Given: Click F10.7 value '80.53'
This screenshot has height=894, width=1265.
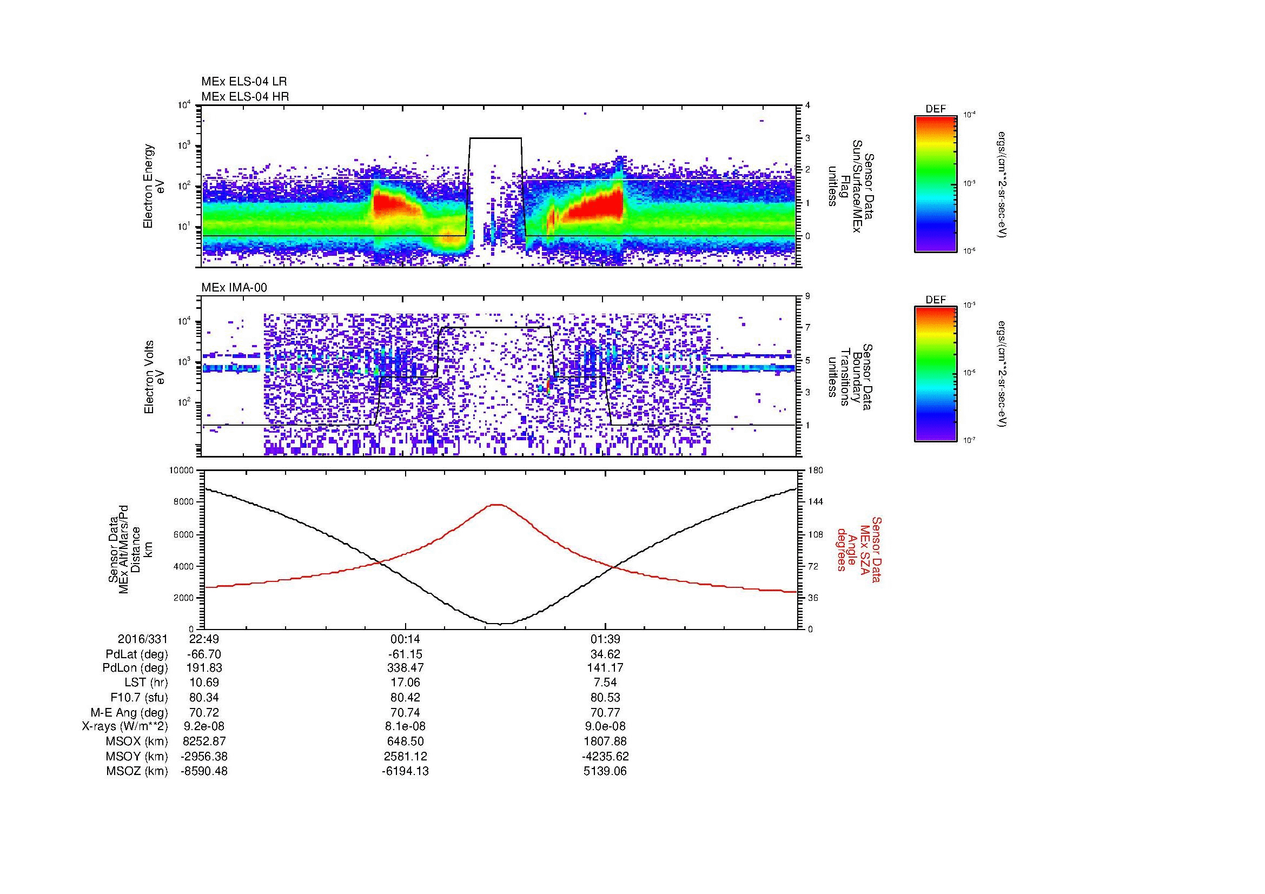Looking at the screenshot, I should pyautogui.click(x=606, y=698).
